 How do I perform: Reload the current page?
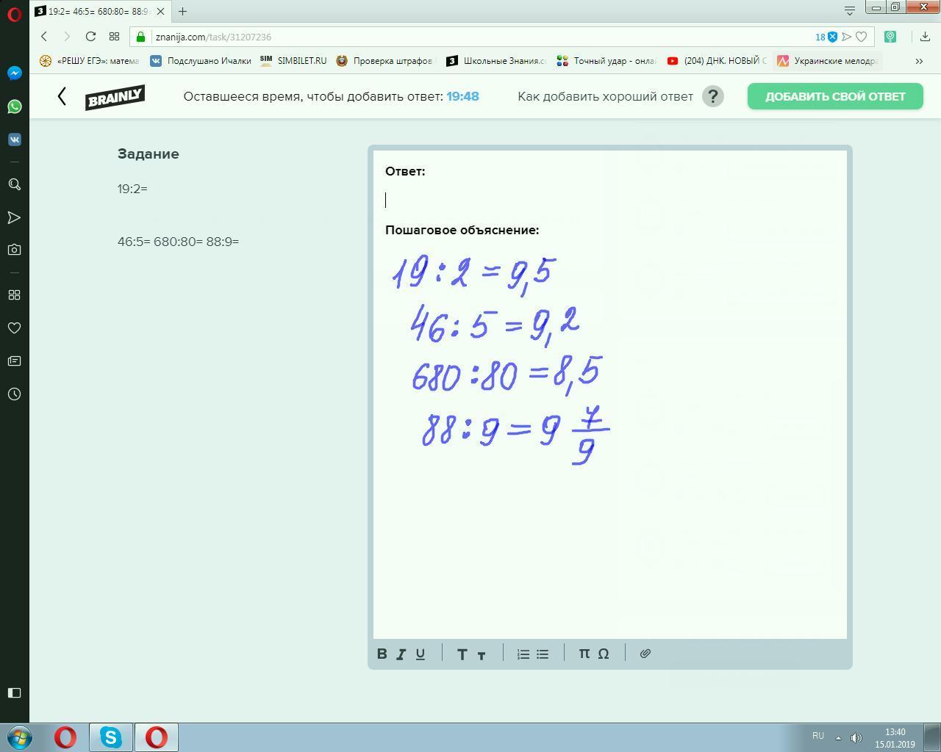(x=90, y=37)
